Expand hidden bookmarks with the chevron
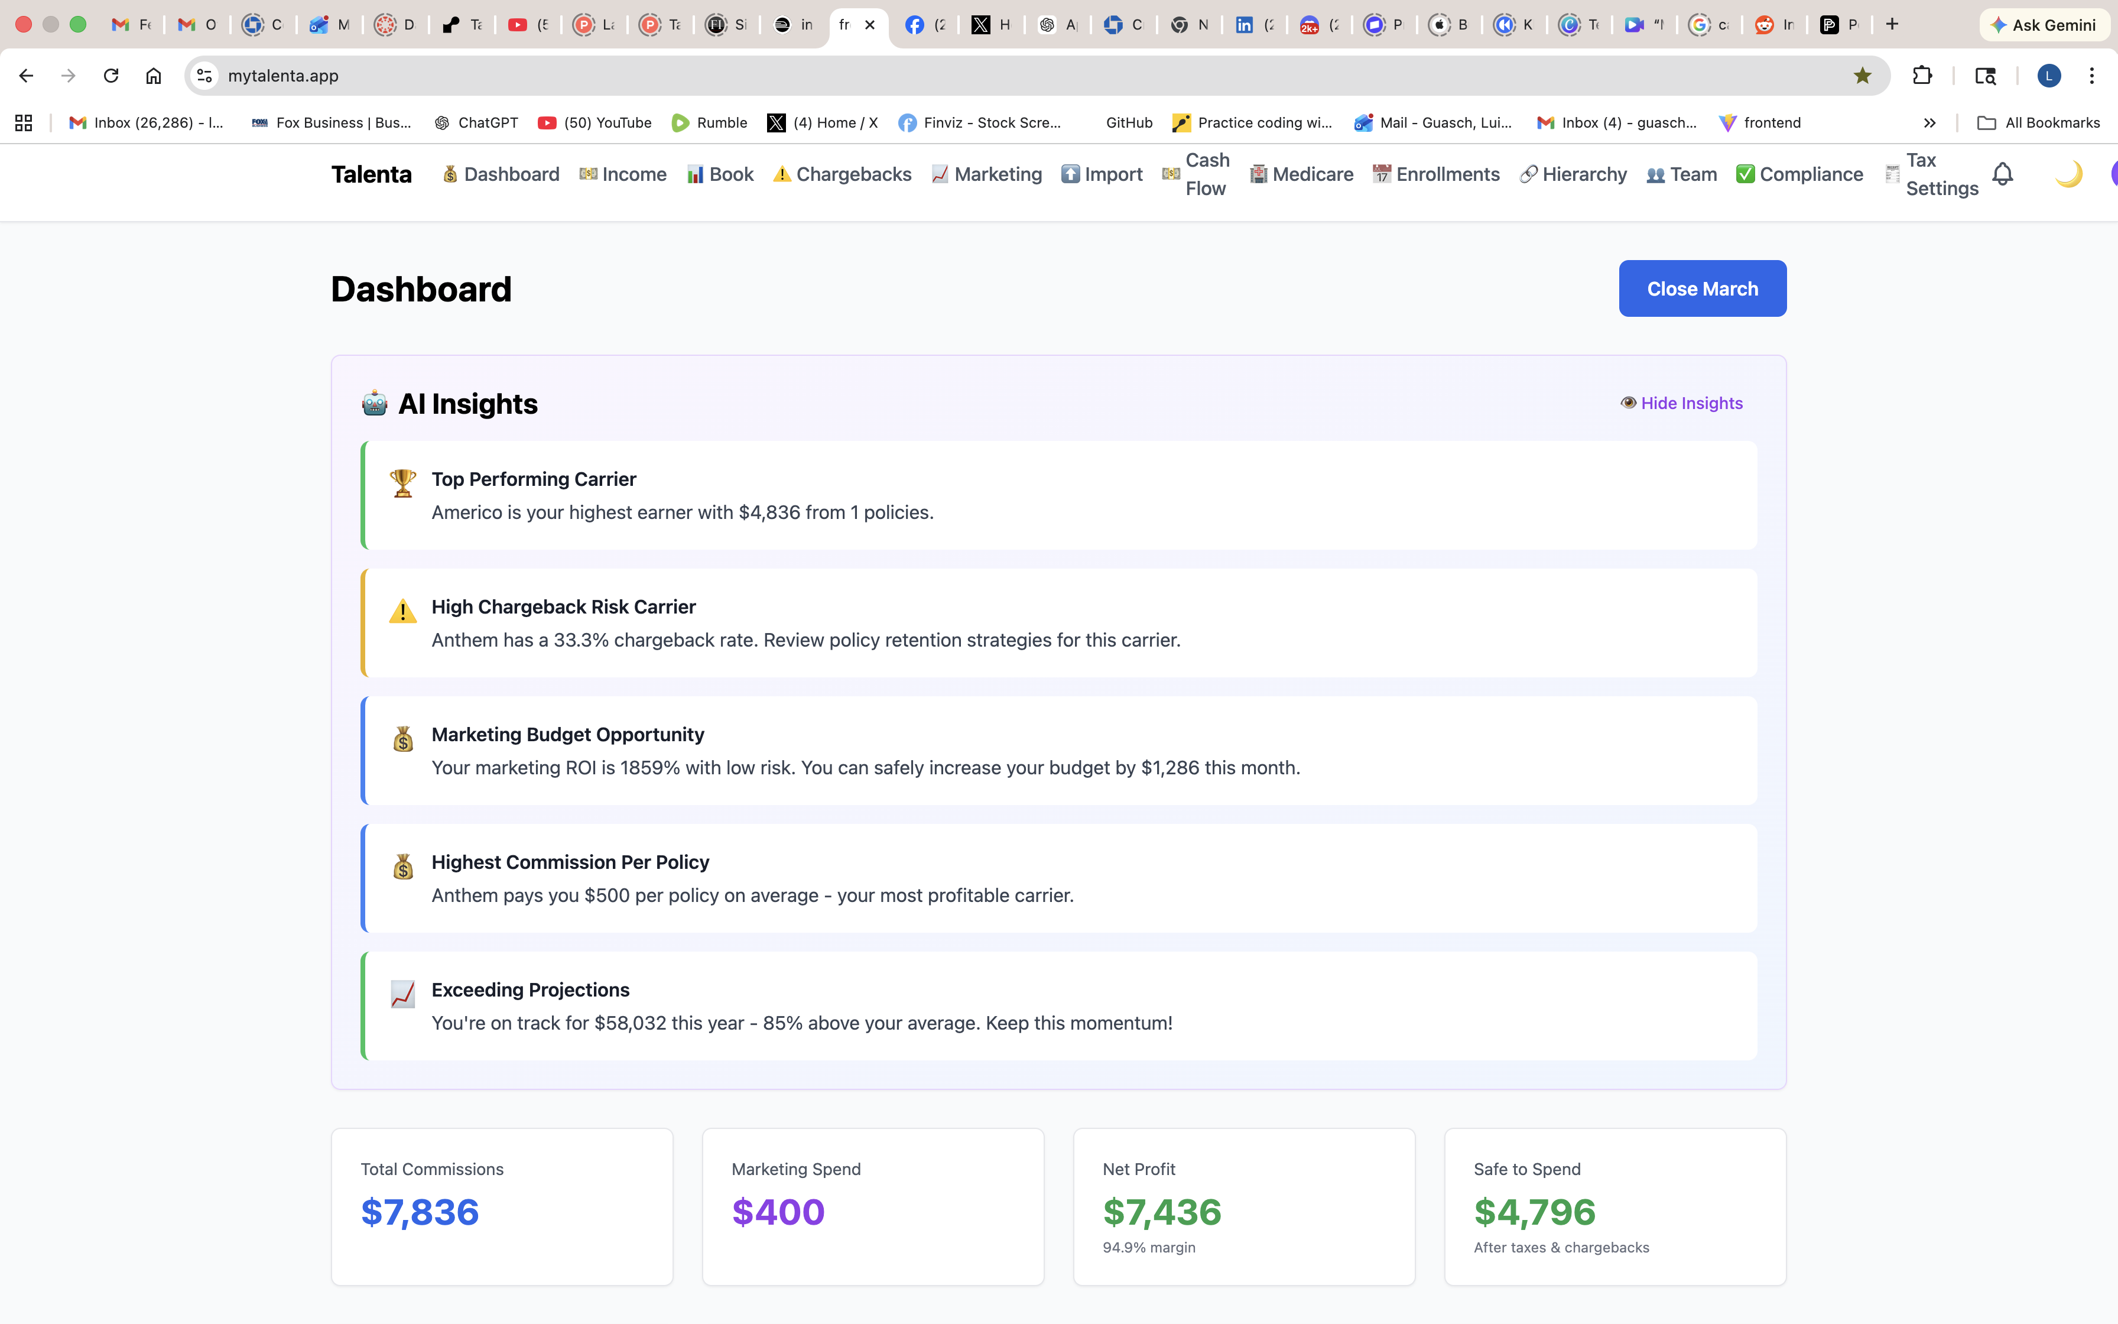 point(1930,122)
